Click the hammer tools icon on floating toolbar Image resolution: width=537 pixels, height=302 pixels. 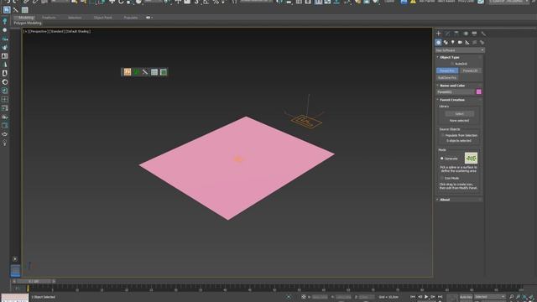click(x=145, y=72)
